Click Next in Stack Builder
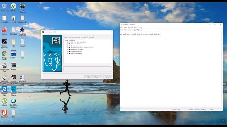The height and width of the screenshot is (127, 227). pyautogui.click(x=98, y=77)
